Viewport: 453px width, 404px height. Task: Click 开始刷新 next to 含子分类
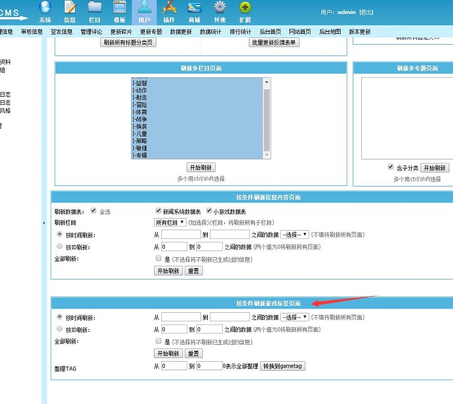pos(434,168)
